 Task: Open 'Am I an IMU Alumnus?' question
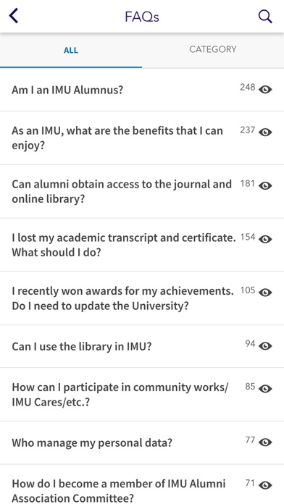point(142,90)
